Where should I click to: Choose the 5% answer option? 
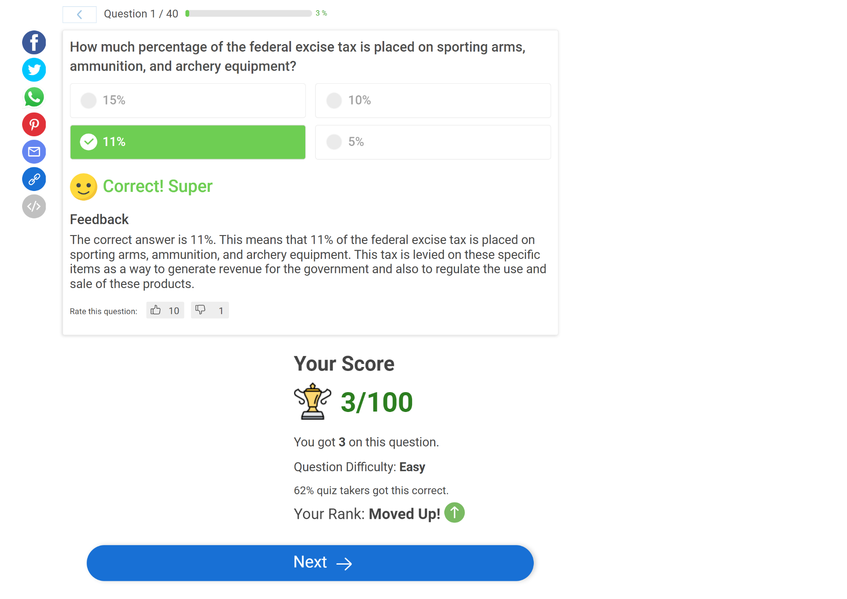click(x=433, y=142)
